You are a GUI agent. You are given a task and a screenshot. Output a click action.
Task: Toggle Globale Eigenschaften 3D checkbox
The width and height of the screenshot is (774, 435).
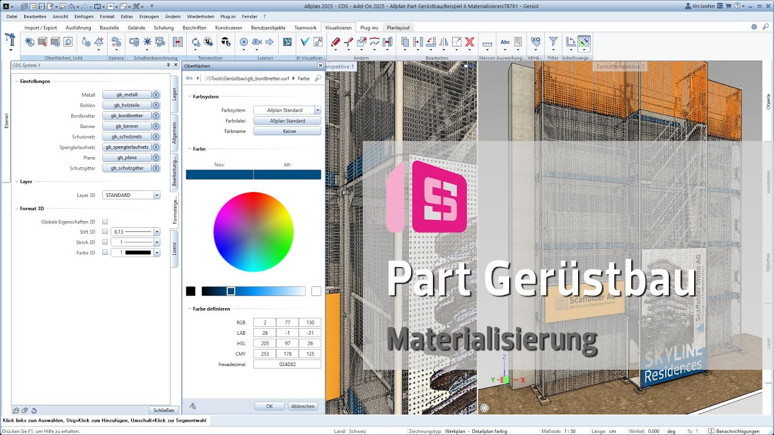[105, 222]
